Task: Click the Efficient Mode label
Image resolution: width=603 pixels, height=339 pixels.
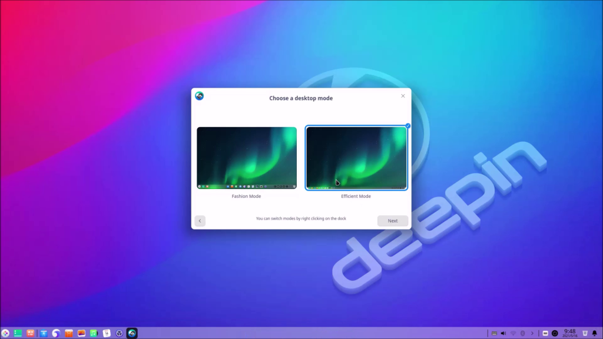Action: tap(356, 196)
